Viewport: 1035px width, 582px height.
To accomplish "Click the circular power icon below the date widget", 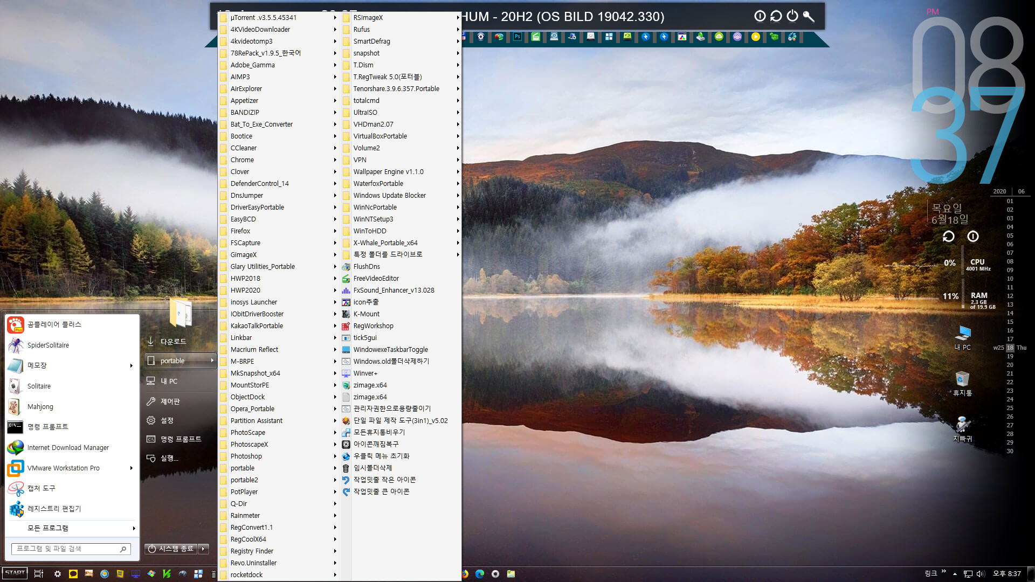I will [973, 237].
